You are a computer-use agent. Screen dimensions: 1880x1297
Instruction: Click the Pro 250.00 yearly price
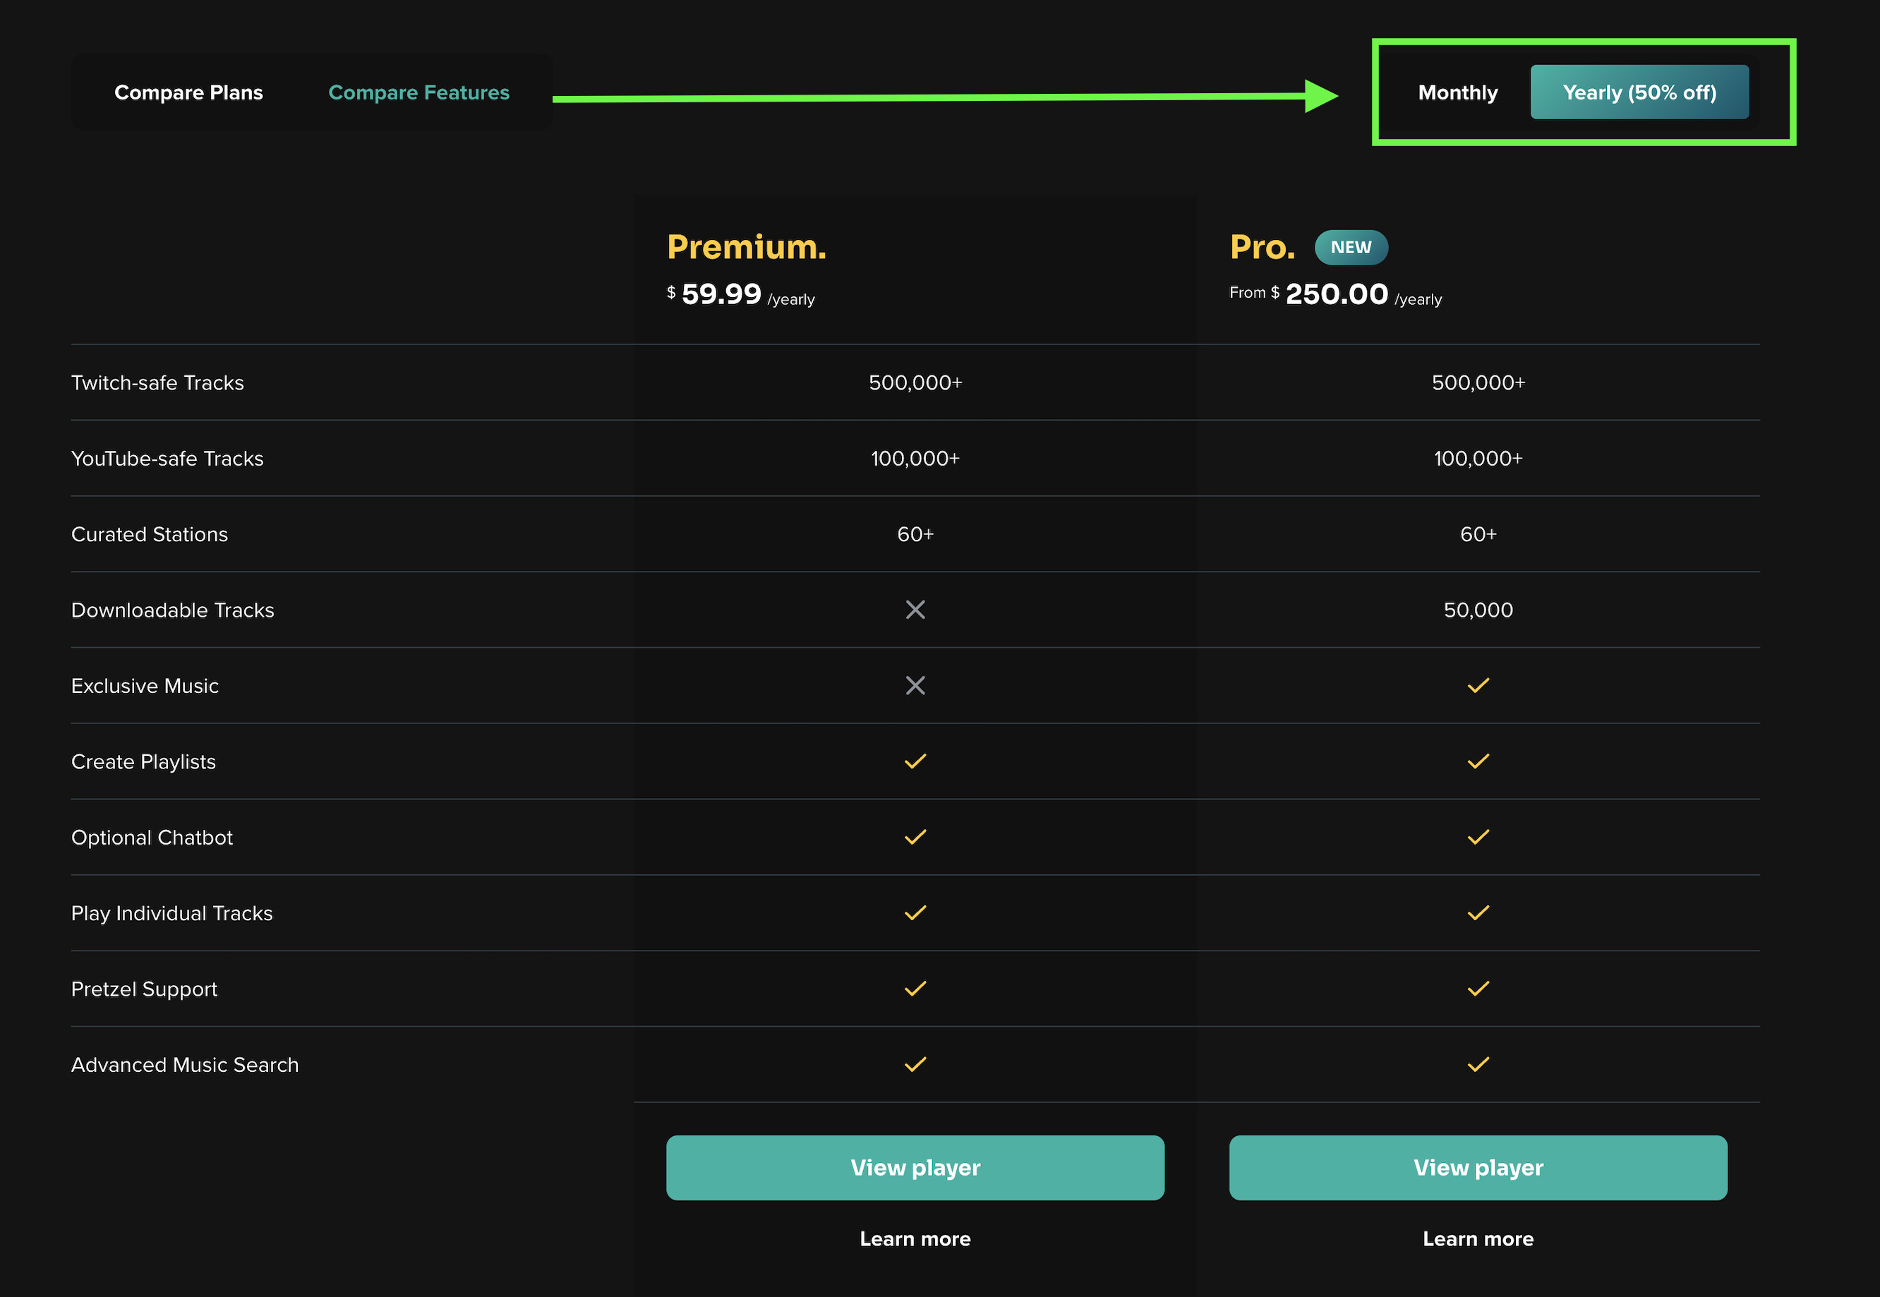coord(1336,294)
